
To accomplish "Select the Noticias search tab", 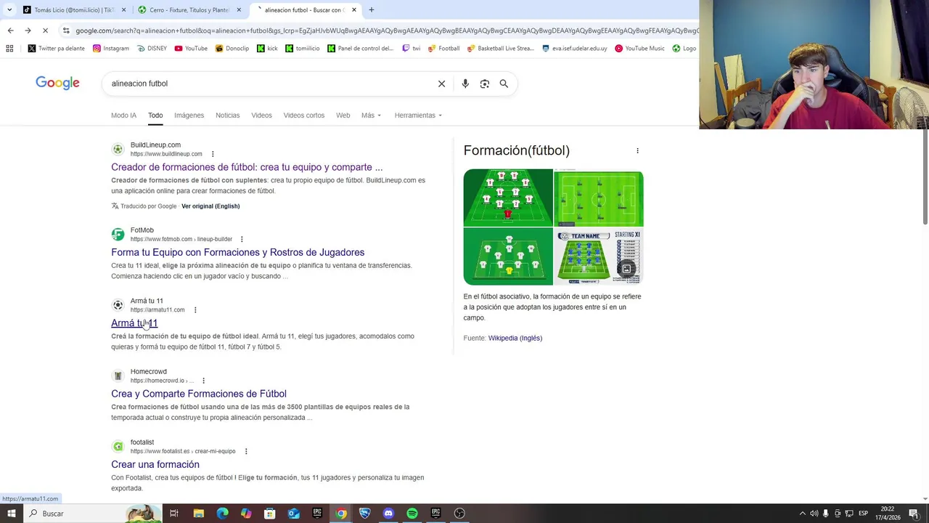I will [x=227, y=115].
